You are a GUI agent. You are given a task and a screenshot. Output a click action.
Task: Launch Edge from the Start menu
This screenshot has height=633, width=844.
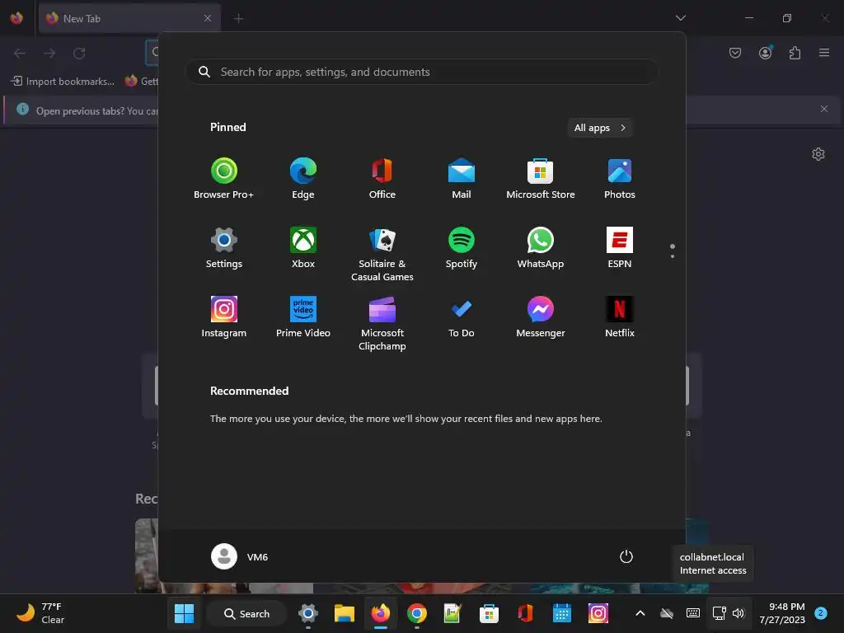click(x=303, y=179)
